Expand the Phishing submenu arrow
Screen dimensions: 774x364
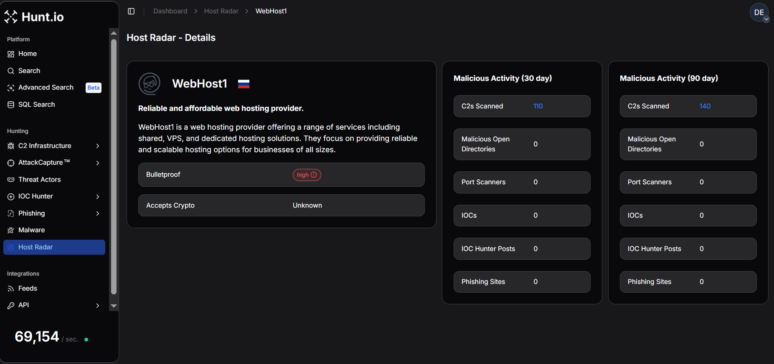click(97, 213)
